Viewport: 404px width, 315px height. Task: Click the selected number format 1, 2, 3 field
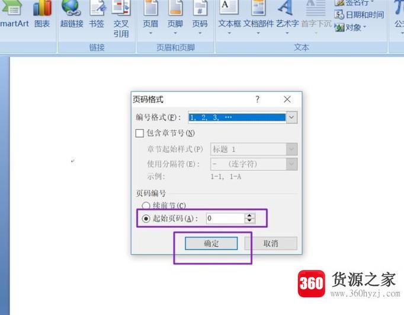tap(237, 117)
